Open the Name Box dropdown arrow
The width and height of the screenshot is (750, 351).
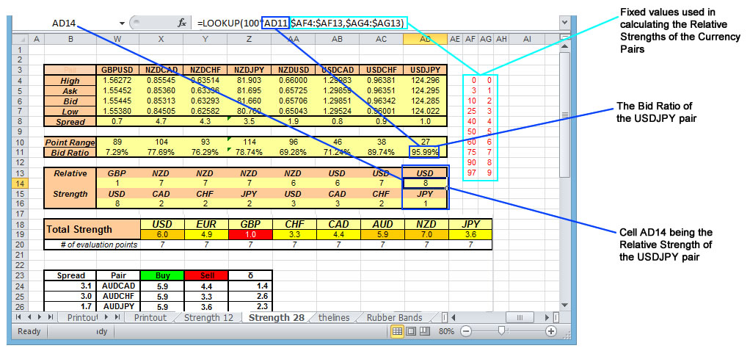(122, 23)
